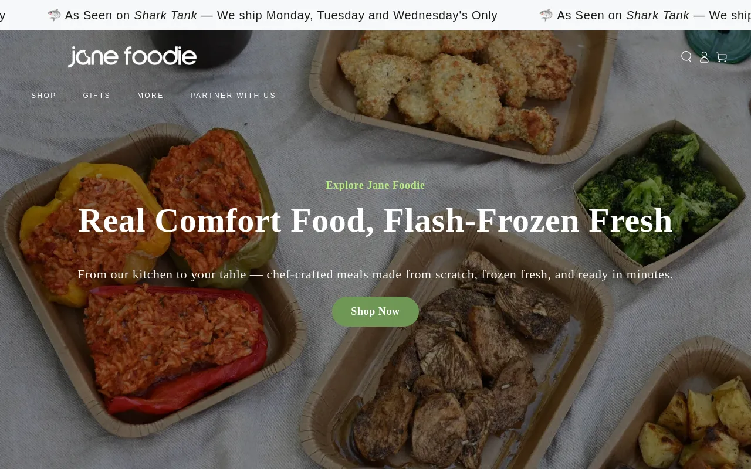
Task: View the shopping cart icon
Action: pos(722,57)
